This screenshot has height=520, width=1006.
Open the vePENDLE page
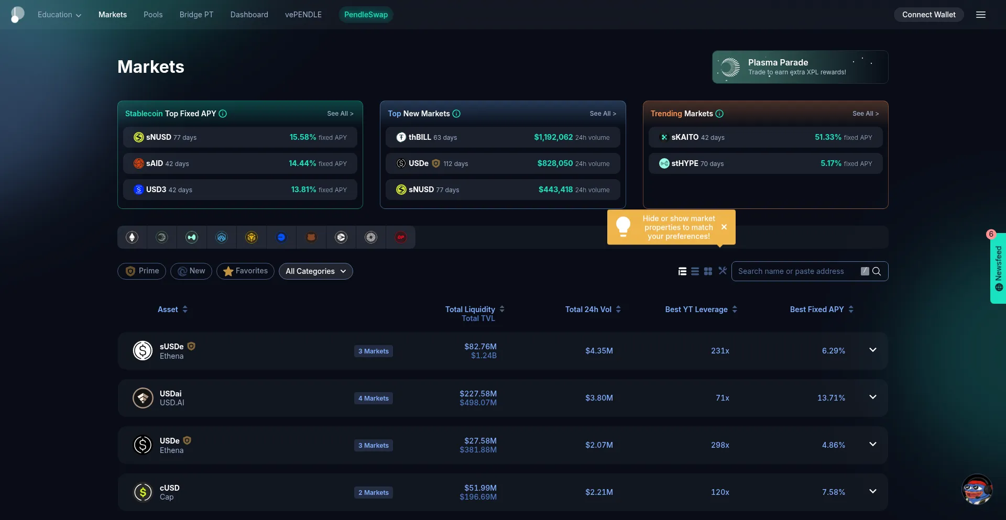pos(303,15)
